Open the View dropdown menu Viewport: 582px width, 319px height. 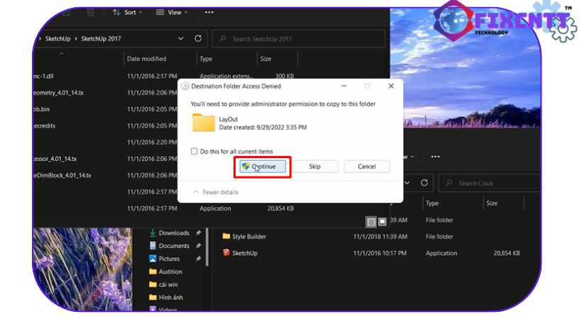click(x=171, y=12)
